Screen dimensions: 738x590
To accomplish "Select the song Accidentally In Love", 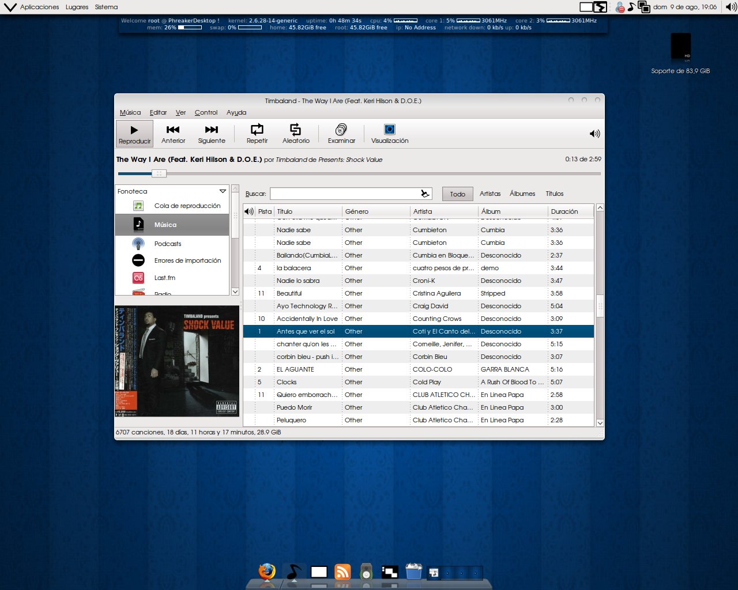I will click(x=419, y=319).
